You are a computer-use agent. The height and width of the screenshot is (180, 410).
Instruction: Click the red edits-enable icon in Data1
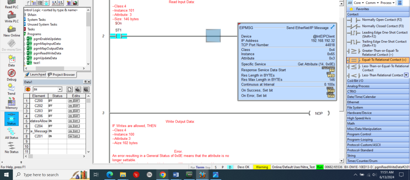point(28,89)
